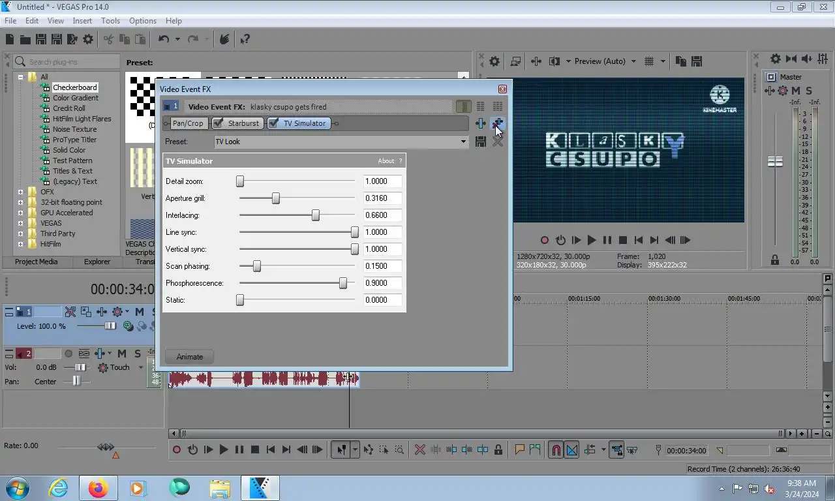Viewport: 835px width, 501px height.
Task: Click the Animate button
Action: (x=190, y=356)
